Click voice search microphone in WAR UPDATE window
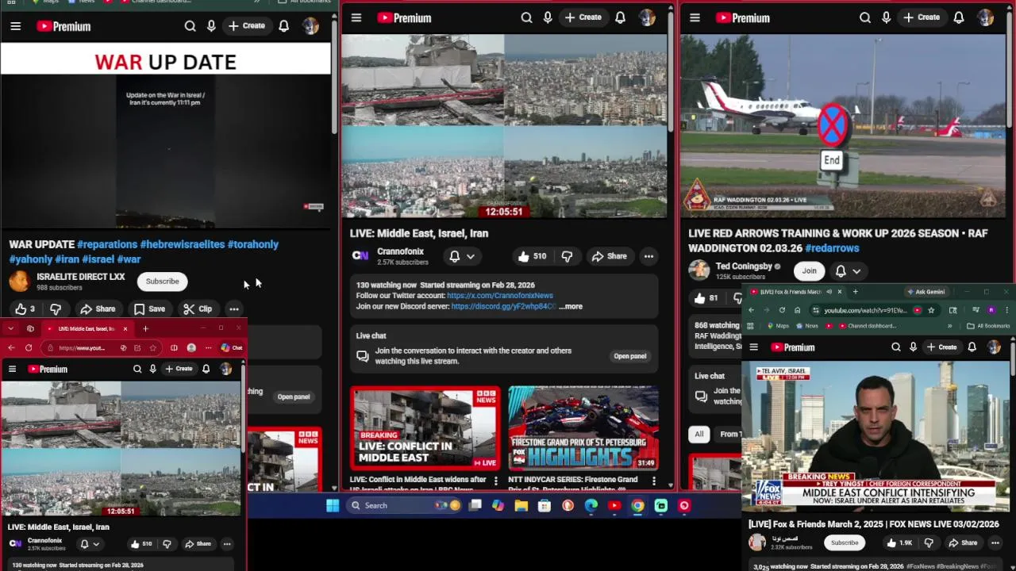Image resolution: width=1016 pixels, height=571 pixels. pyautogui.click(x=211, y=26)
